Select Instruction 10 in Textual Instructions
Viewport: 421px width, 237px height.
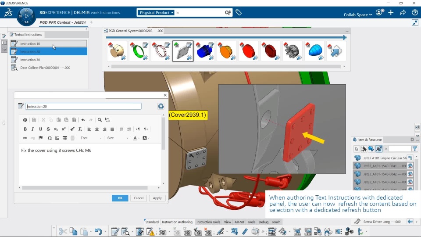pos(49,43)
